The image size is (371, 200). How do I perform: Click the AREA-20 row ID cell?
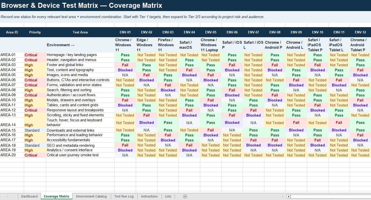point(12,155)
